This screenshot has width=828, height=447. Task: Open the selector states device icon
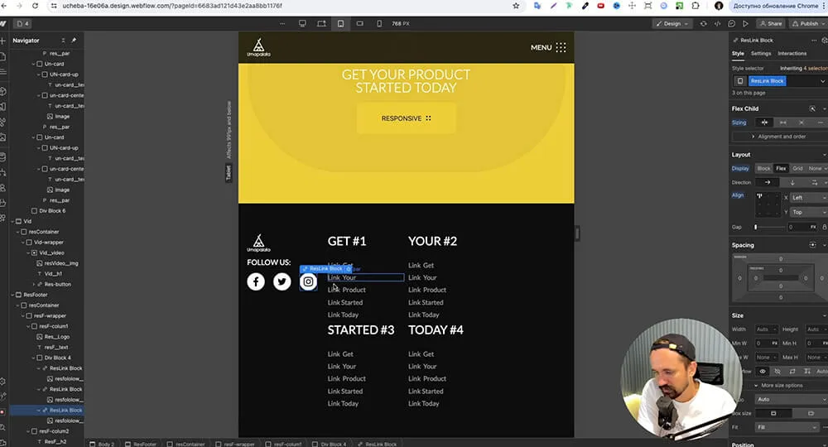pyautogui.click(x=739, y=81)
